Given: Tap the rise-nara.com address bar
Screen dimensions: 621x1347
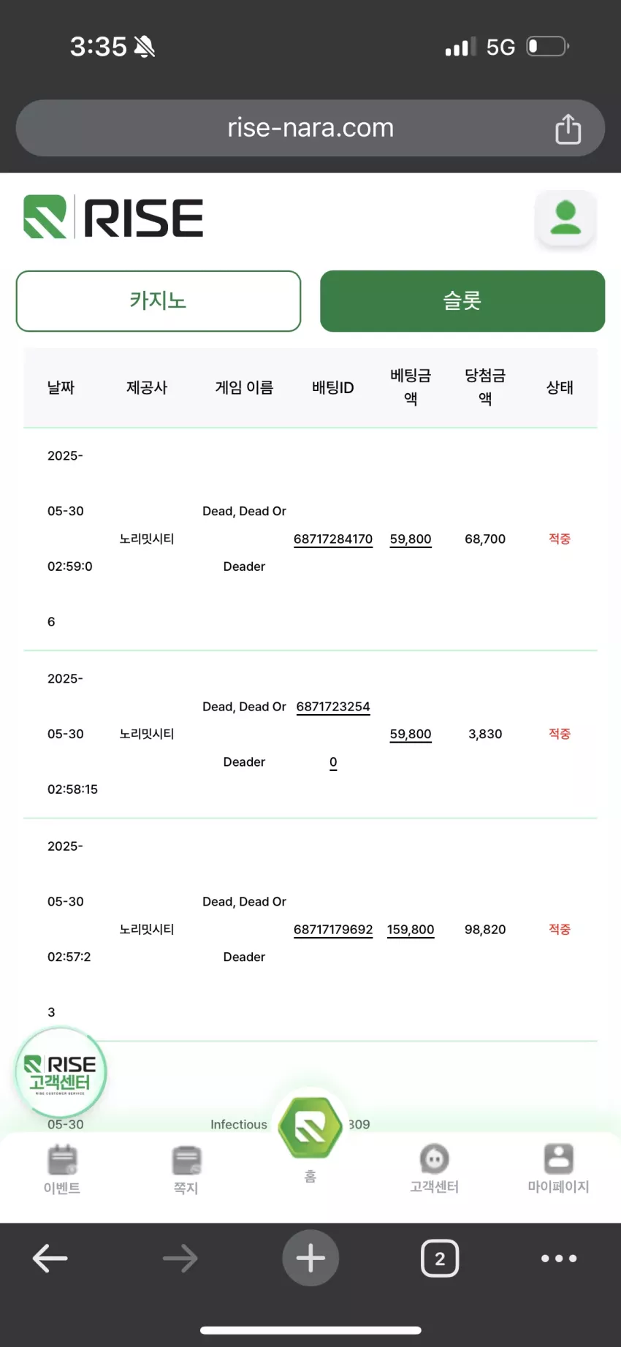Looking at the screenshot, I should [x=310, y=128].
